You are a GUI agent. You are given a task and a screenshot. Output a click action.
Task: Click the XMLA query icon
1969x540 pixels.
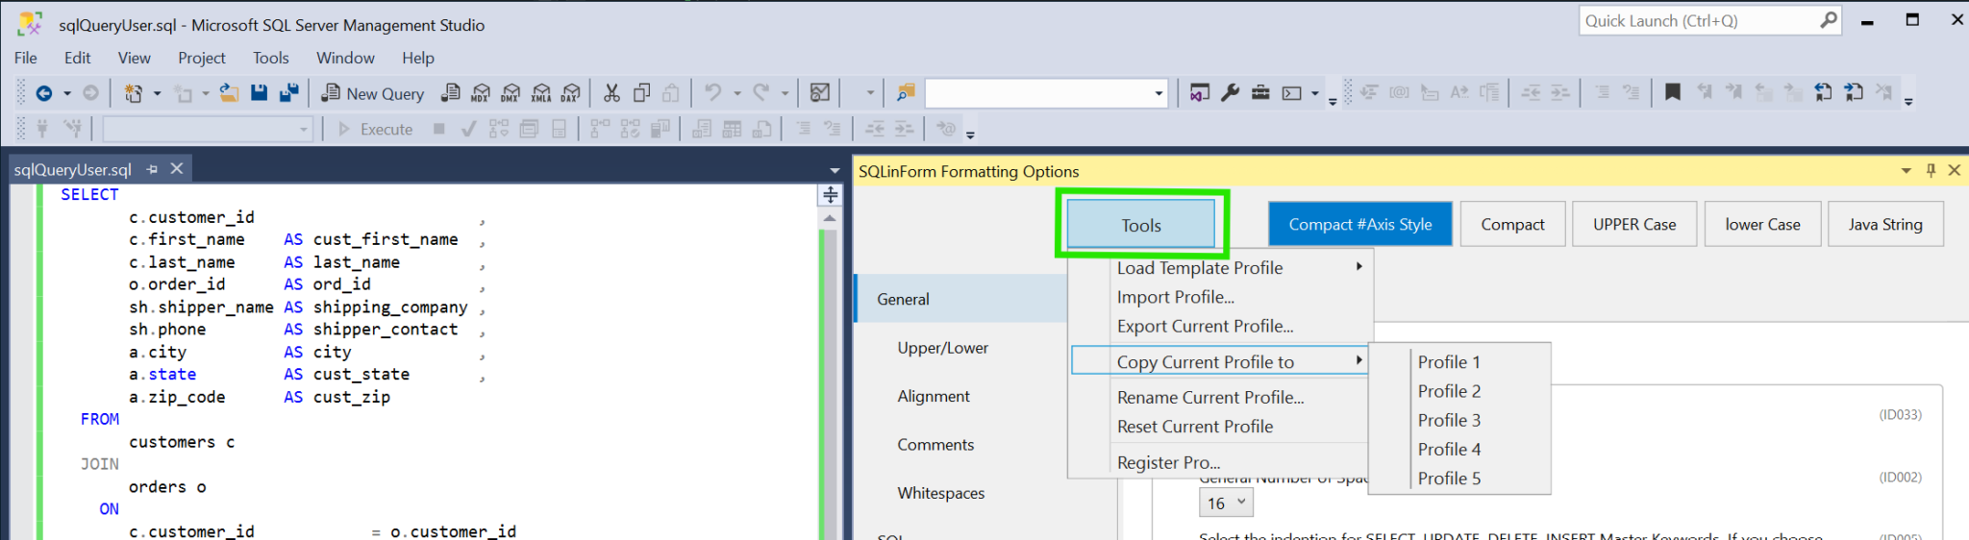click(541, 93)
